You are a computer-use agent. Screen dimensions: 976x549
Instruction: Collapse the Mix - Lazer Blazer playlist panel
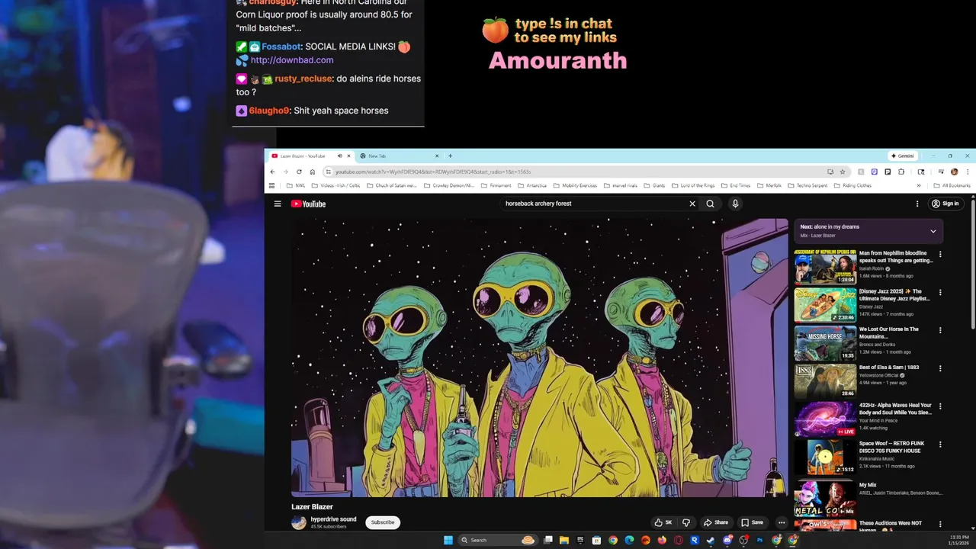click(933, 231)
